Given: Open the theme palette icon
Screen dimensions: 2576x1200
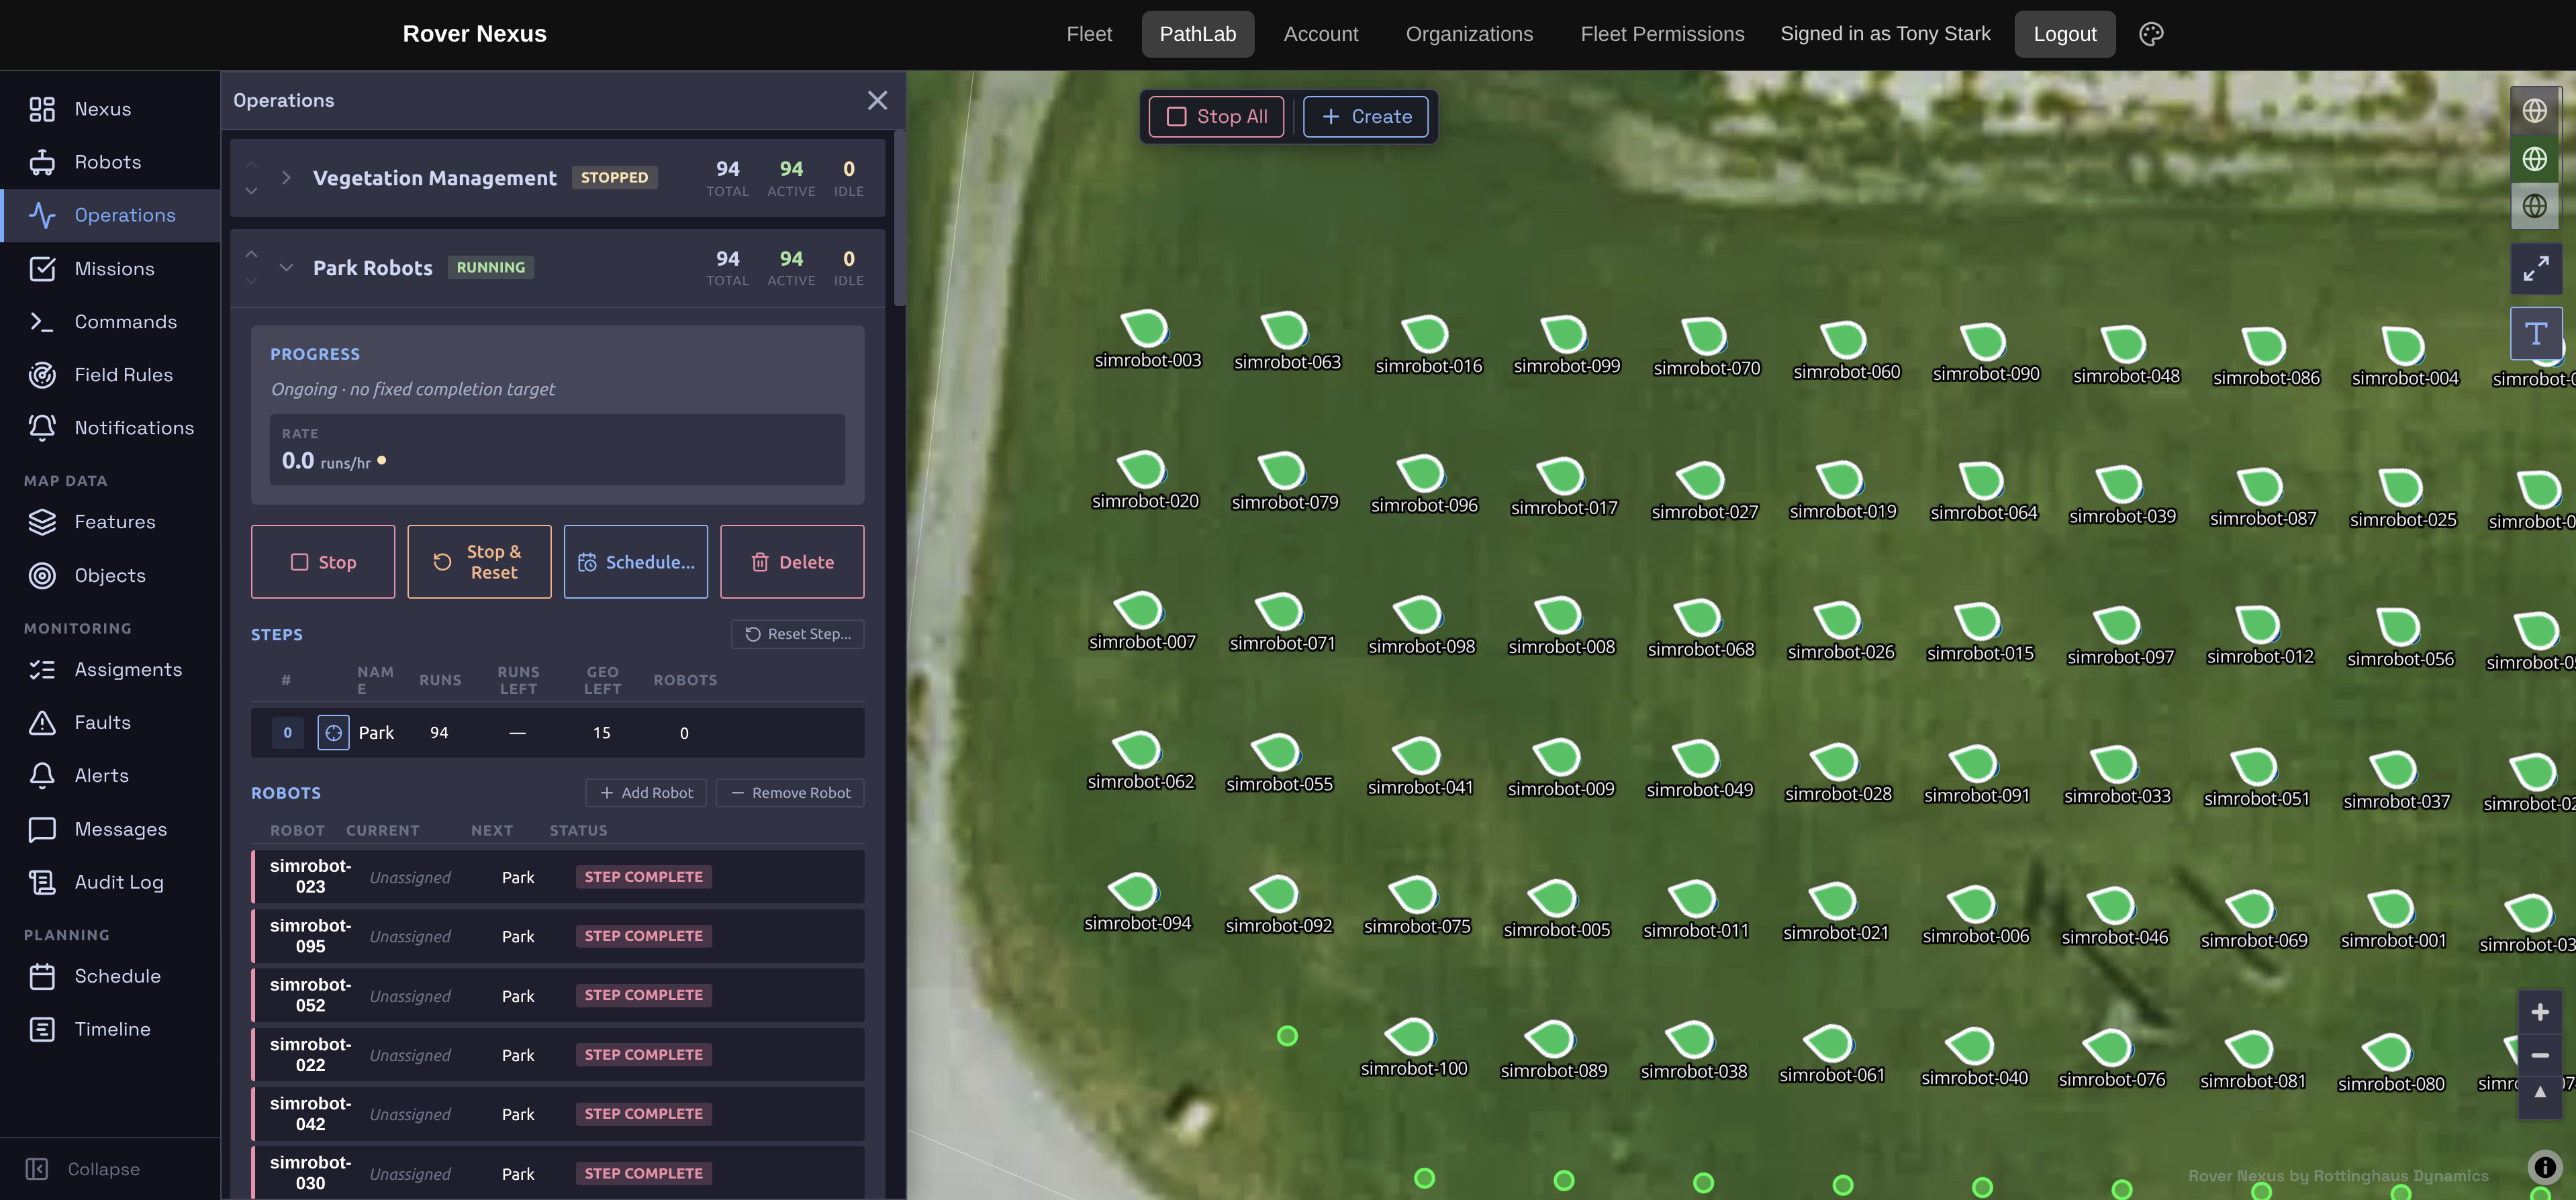Looking at the screenshot, I should click(2150, 34).
